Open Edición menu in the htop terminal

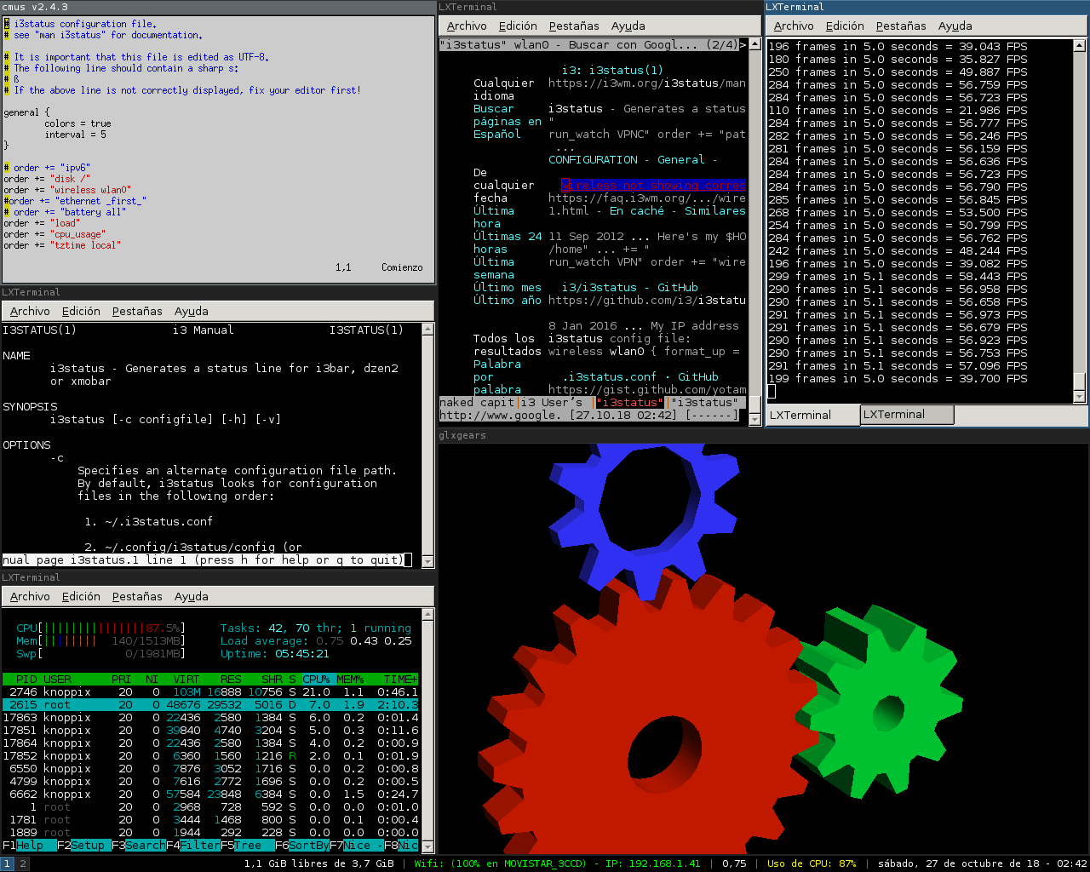point(81,597)
